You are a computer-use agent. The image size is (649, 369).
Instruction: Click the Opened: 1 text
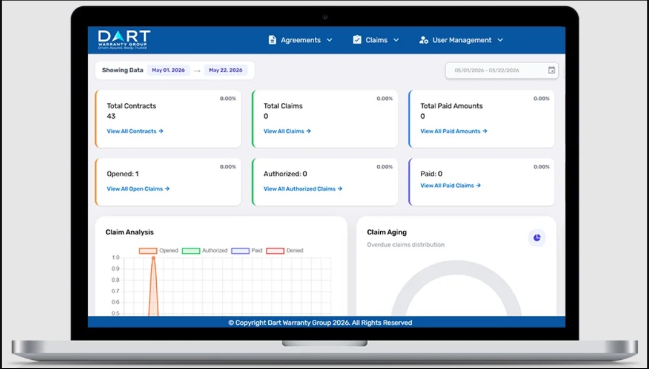click(122, 174)
